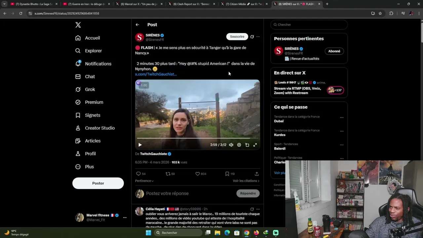Viewport: 423px width, 238px height.
Task: Click the Chercher search field
Action: coord(309,25)
